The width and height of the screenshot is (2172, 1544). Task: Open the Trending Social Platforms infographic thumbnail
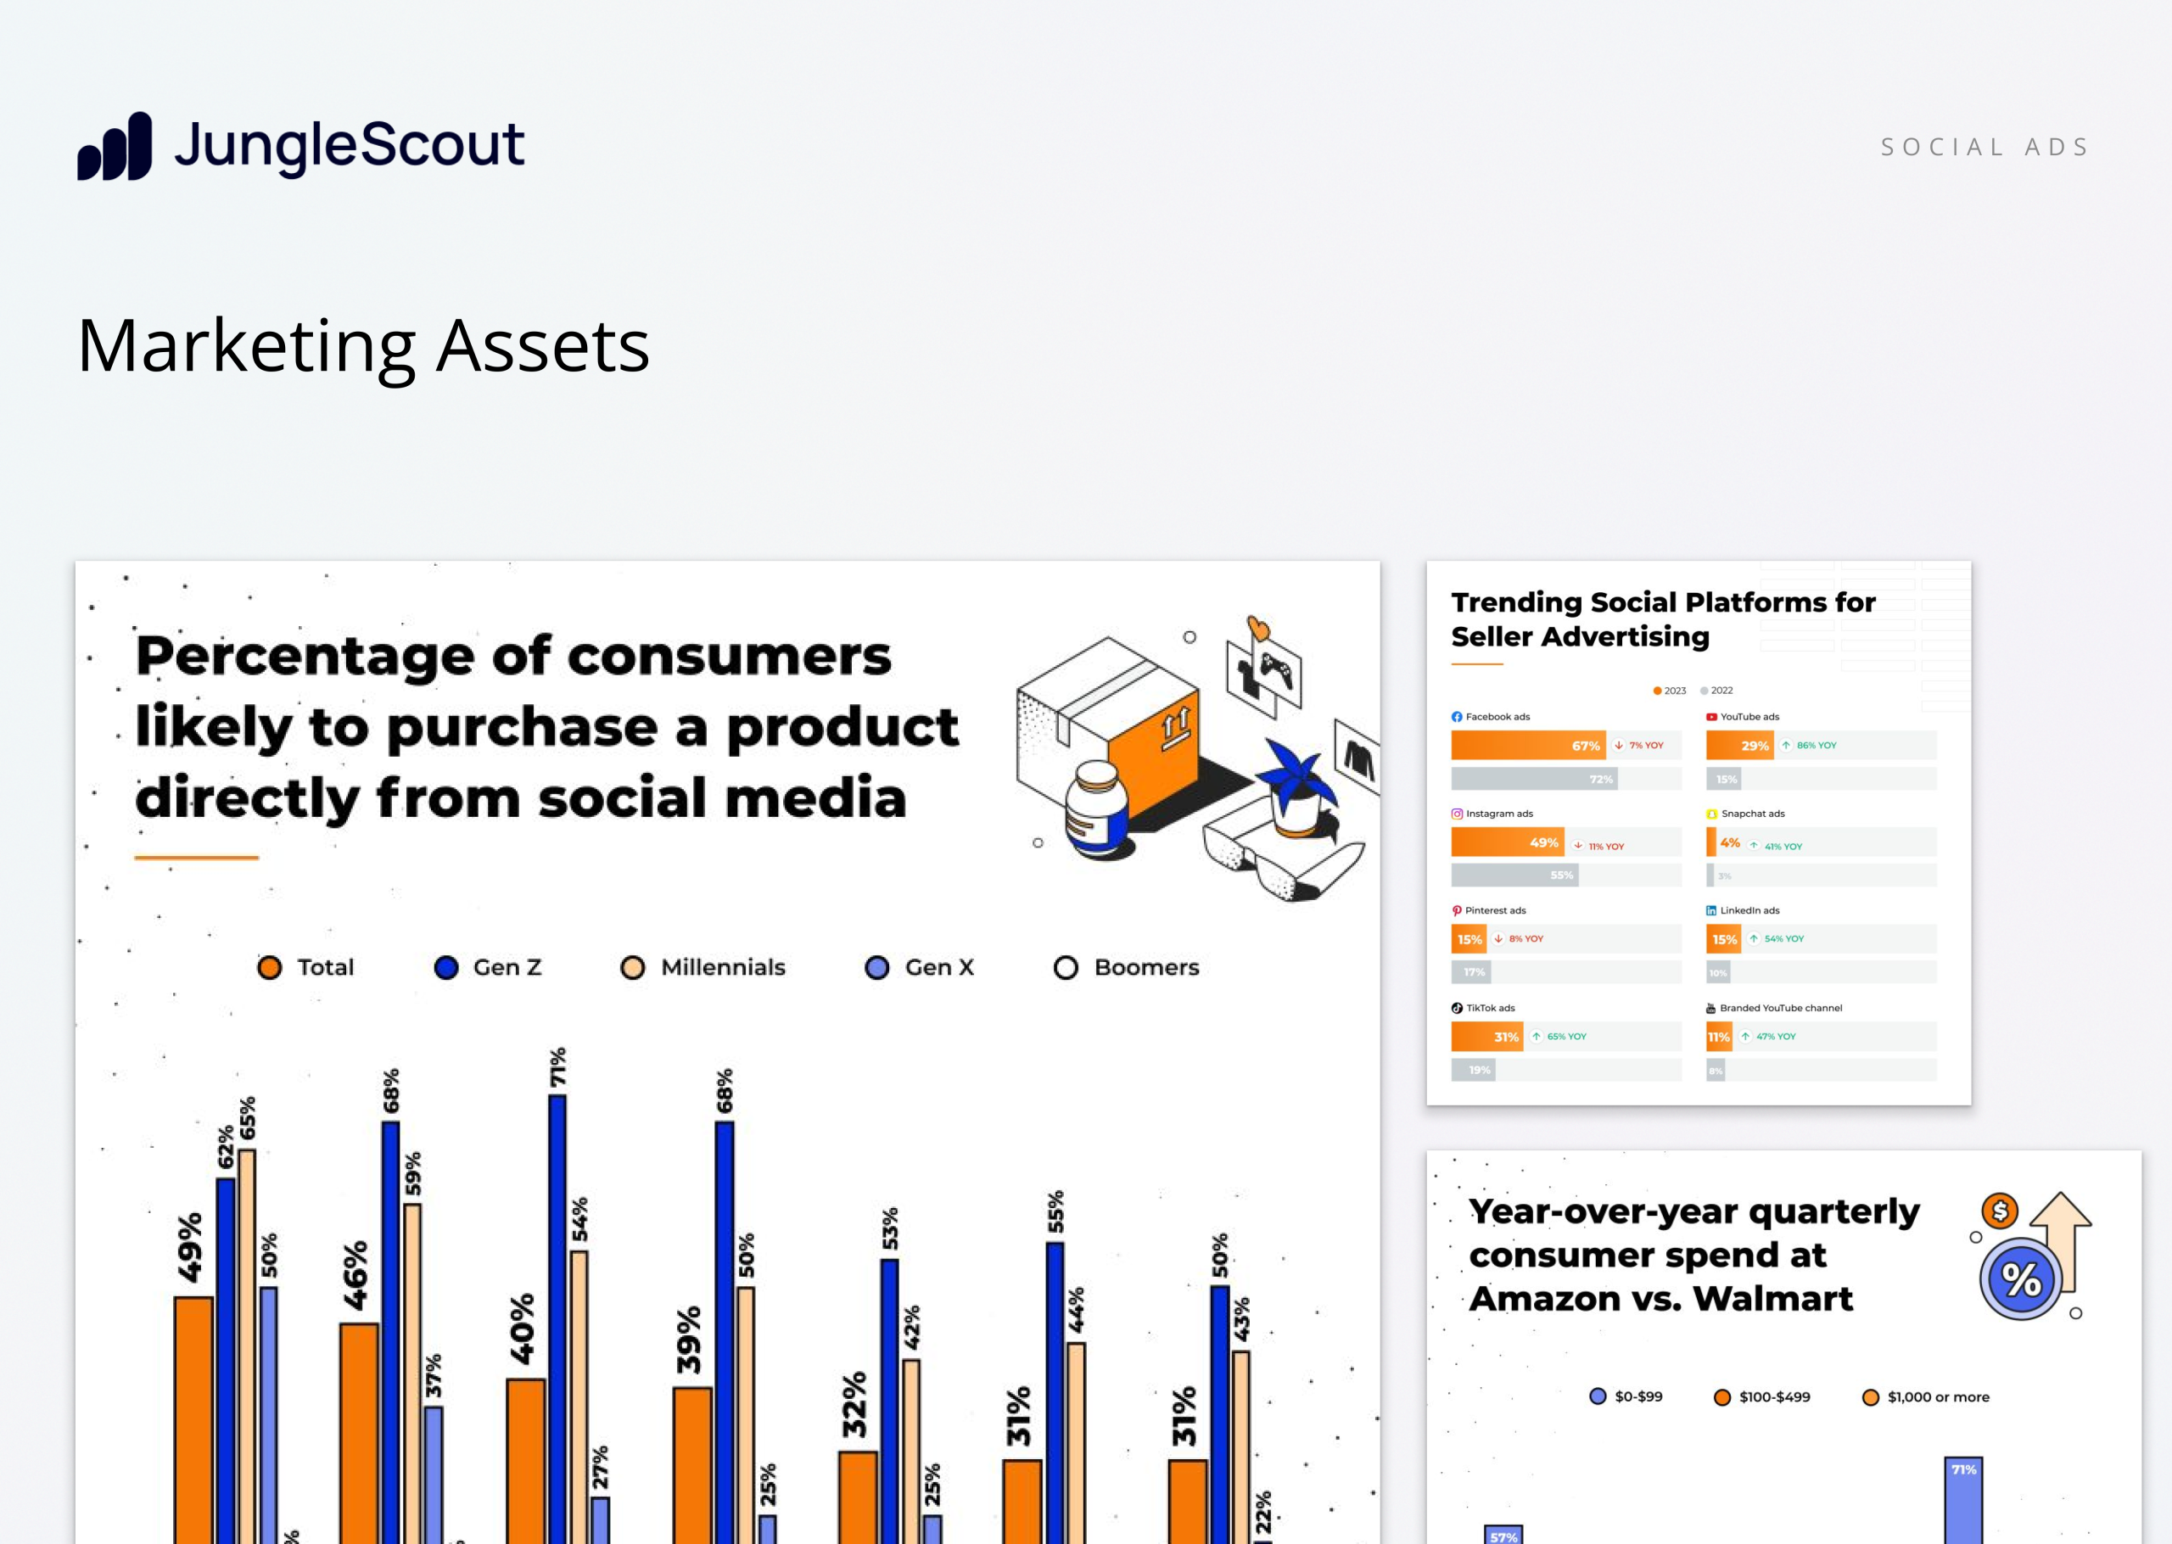coord(1699,833)
